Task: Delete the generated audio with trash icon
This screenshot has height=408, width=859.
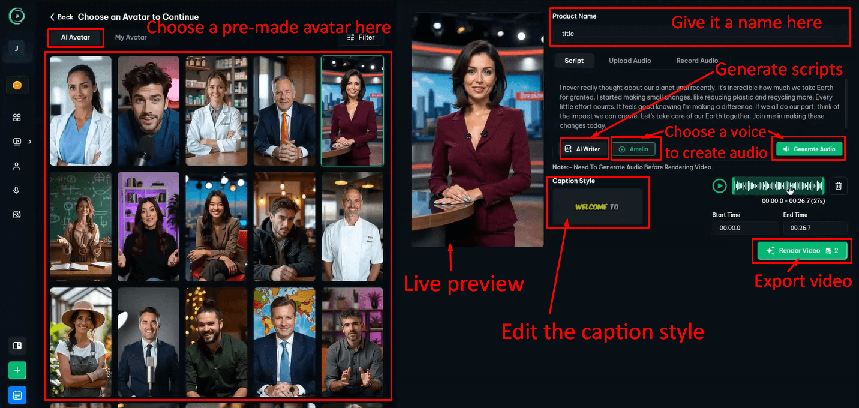Action: coord(839,186)
